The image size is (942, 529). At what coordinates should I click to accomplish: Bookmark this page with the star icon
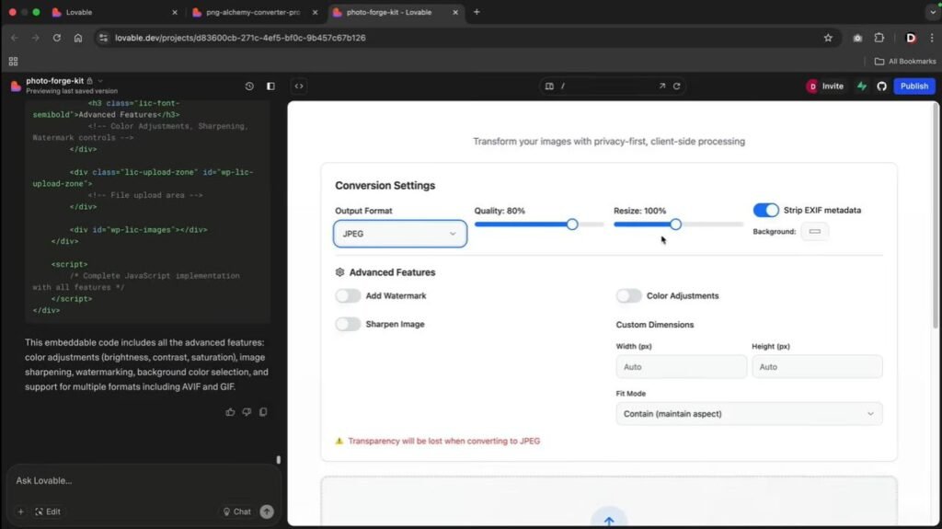click(828, 38)
